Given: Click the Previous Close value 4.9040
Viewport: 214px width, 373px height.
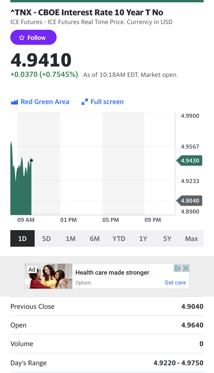Looking at the screenshot, I should point(192,306).
